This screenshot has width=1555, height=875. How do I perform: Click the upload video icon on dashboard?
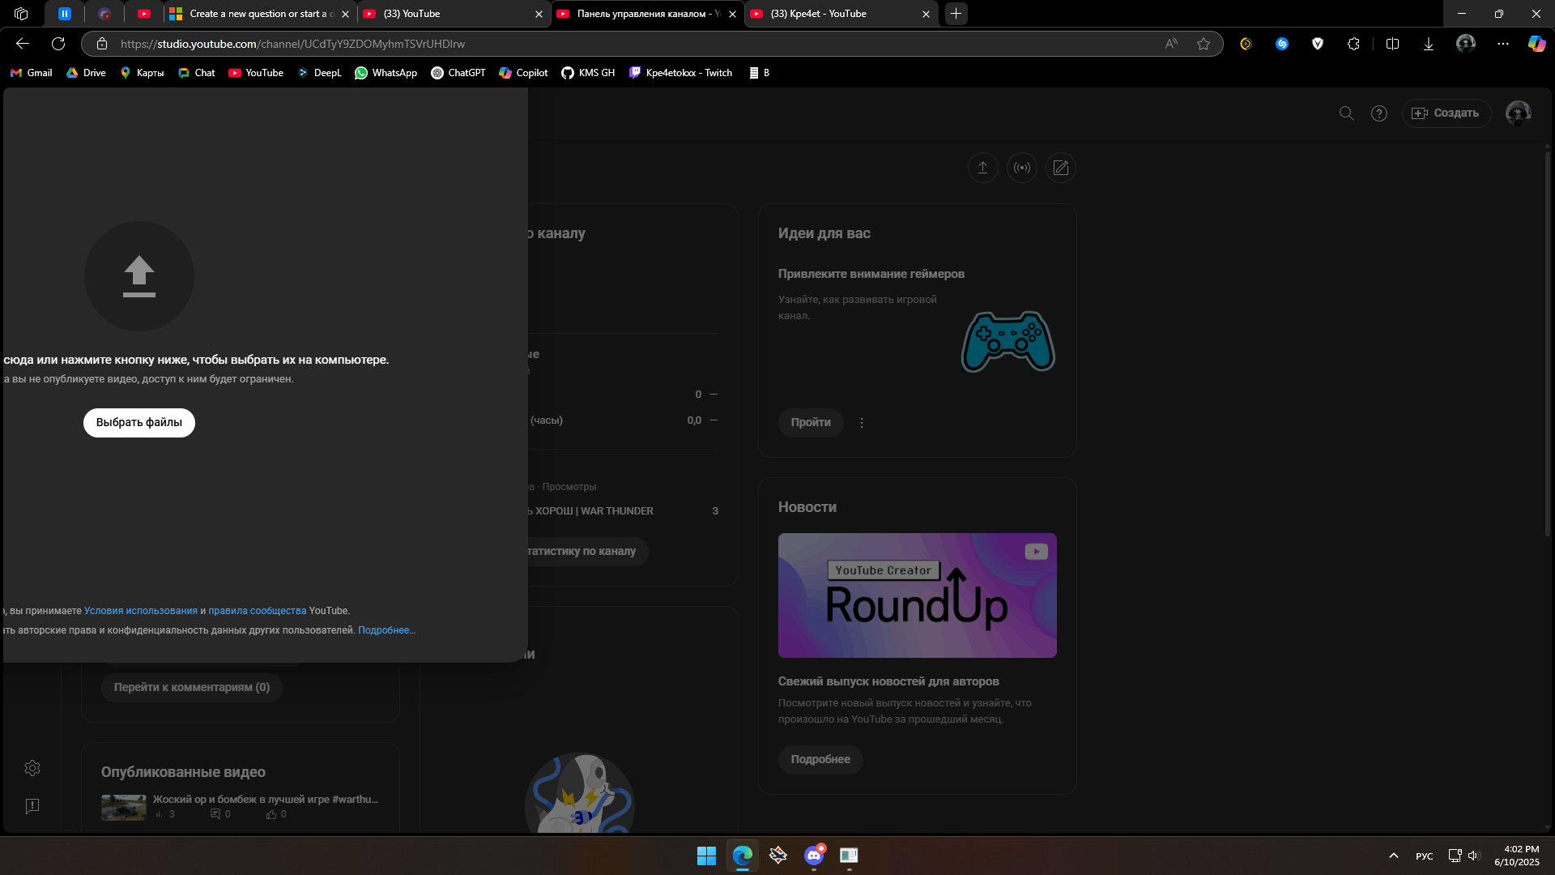pyautogui.click(x=982, y=168)
